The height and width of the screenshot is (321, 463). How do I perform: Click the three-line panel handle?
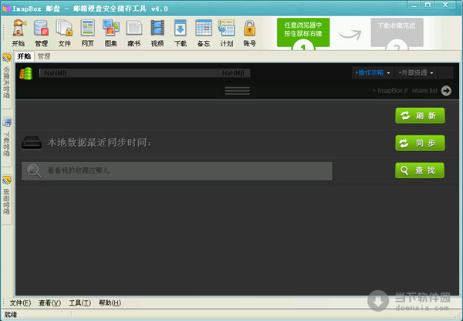tap(237, 91)
